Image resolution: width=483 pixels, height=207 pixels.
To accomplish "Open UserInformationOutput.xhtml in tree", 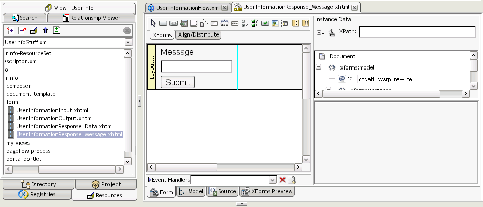I will [x=54, y=118].
